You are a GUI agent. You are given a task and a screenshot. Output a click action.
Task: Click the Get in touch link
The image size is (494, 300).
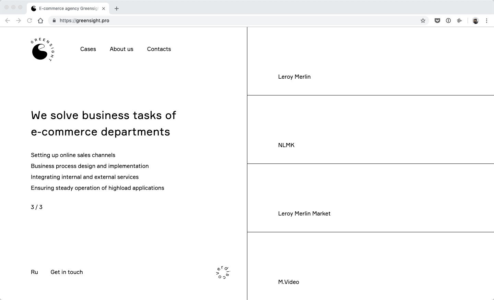67,272
